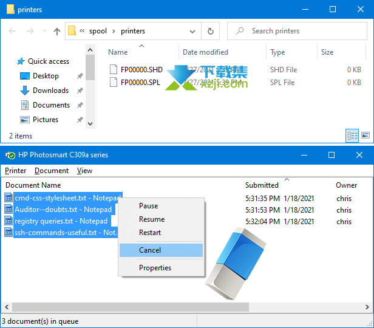Open the address bar history dropdown
Screen dimensions: 374x328
click(192, 31)
